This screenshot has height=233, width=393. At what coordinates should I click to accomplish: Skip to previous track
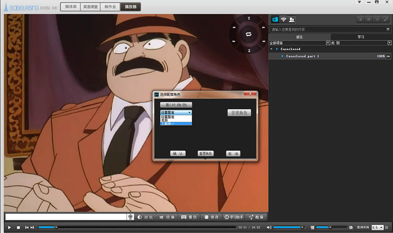[27, 227]
